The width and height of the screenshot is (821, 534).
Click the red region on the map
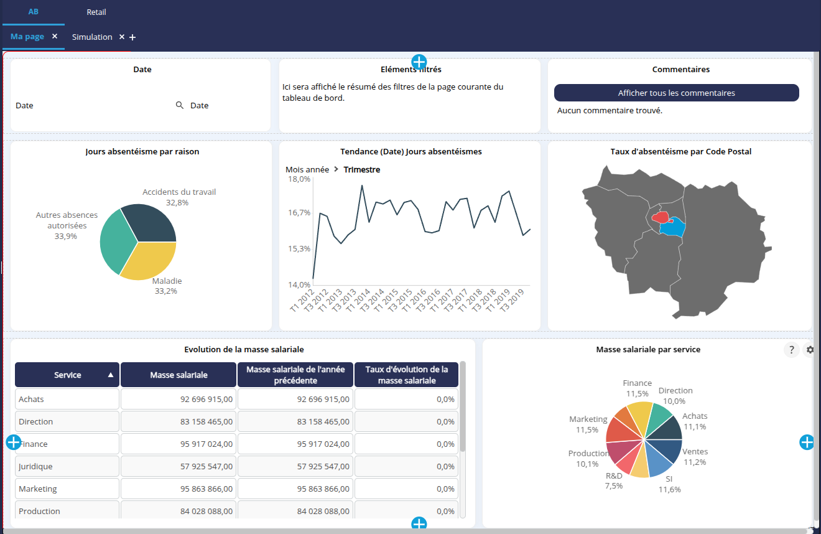(660, 217)
